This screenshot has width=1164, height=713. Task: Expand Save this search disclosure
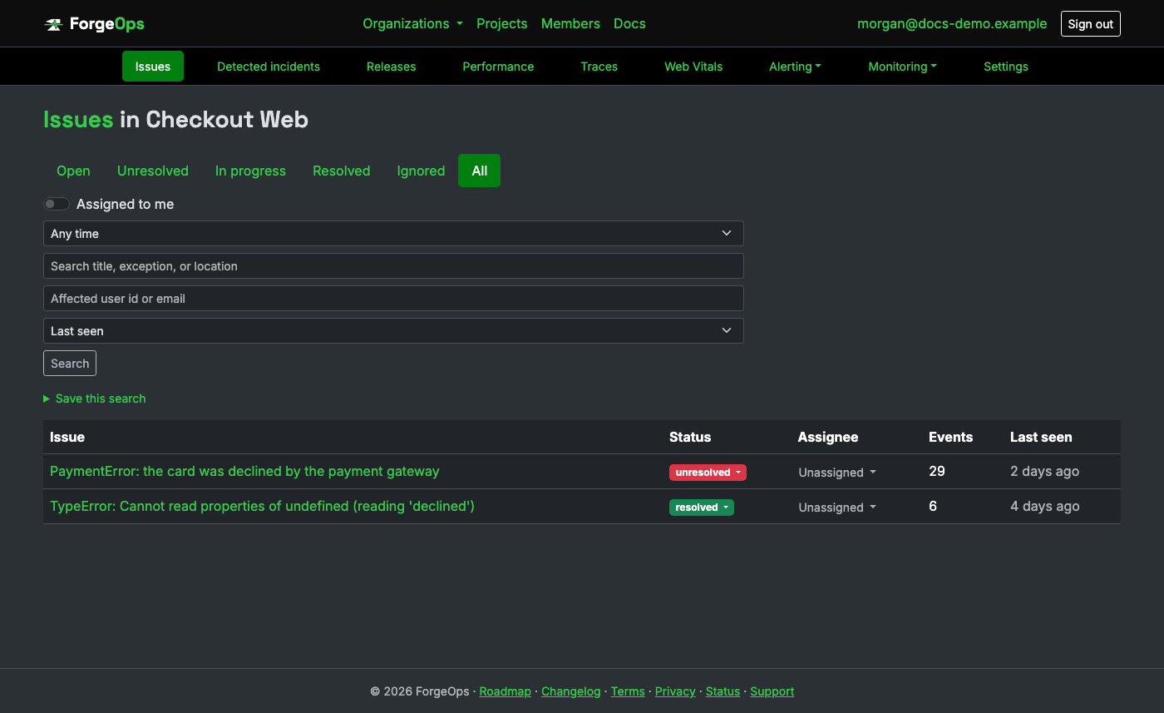point(95,399)
